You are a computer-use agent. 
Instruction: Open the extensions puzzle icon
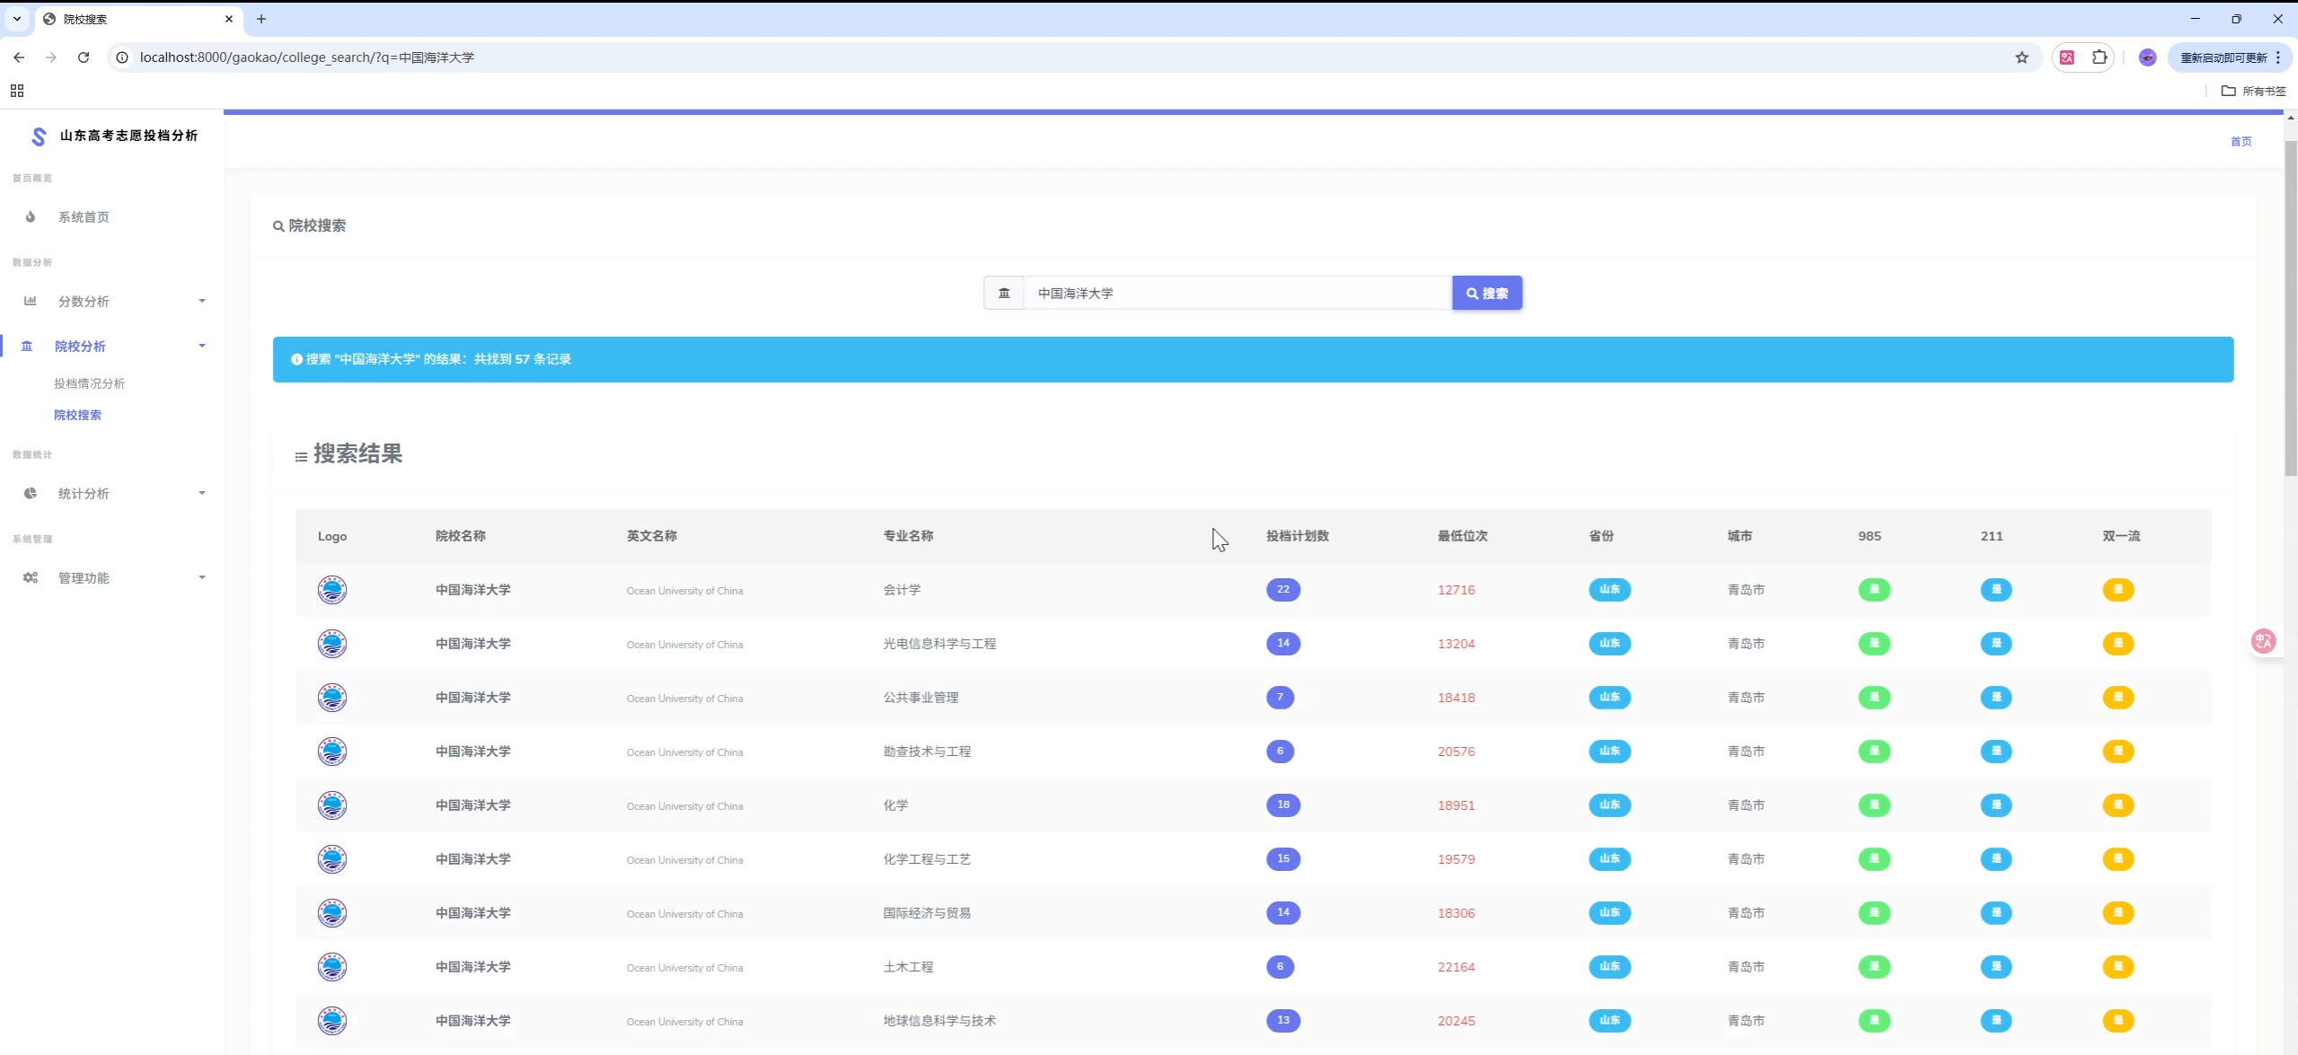click(x=2100, y=57)
